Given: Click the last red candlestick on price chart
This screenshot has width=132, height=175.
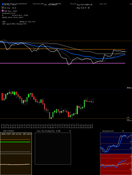Looking at the screenshot, I should (x=93, y=102).
